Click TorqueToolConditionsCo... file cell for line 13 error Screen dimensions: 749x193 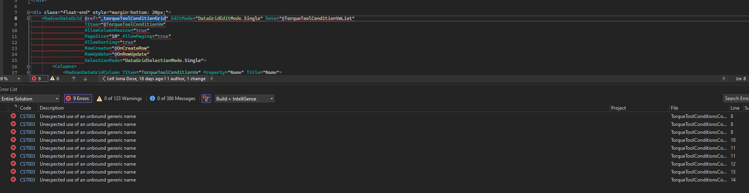(699, 172)
